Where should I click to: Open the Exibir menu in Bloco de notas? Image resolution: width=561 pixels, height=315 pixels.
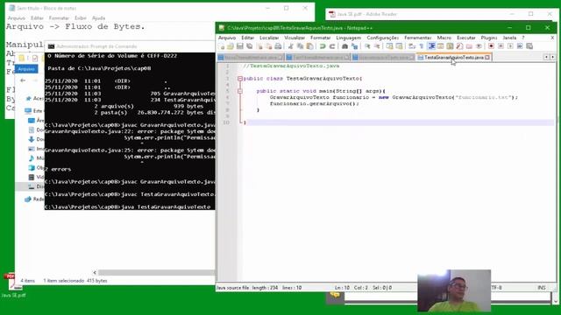[80, 17]
